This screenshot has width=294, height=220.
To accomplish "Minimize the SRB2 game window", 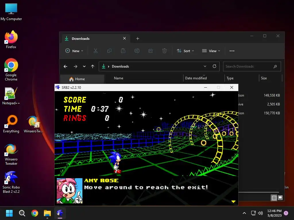I will [206, 87].
